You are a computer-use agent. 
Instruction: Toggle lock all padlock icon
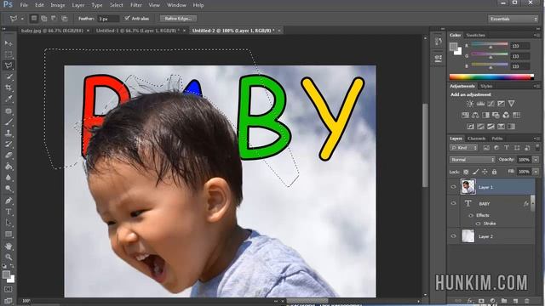coord(494,172)
